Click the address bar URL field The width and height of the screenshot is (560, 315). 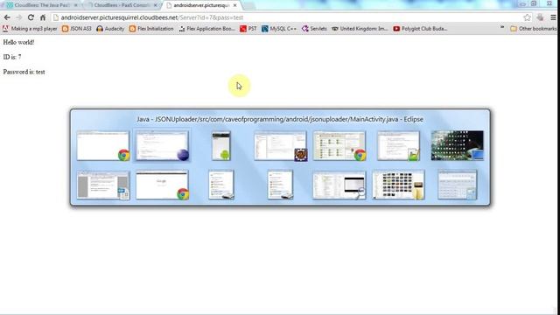[288, 17]
